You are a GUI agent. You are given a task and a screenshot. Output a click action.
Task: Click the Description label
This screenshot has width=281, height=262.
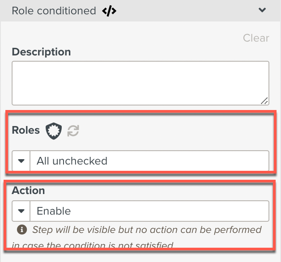[x=41, y=52]
